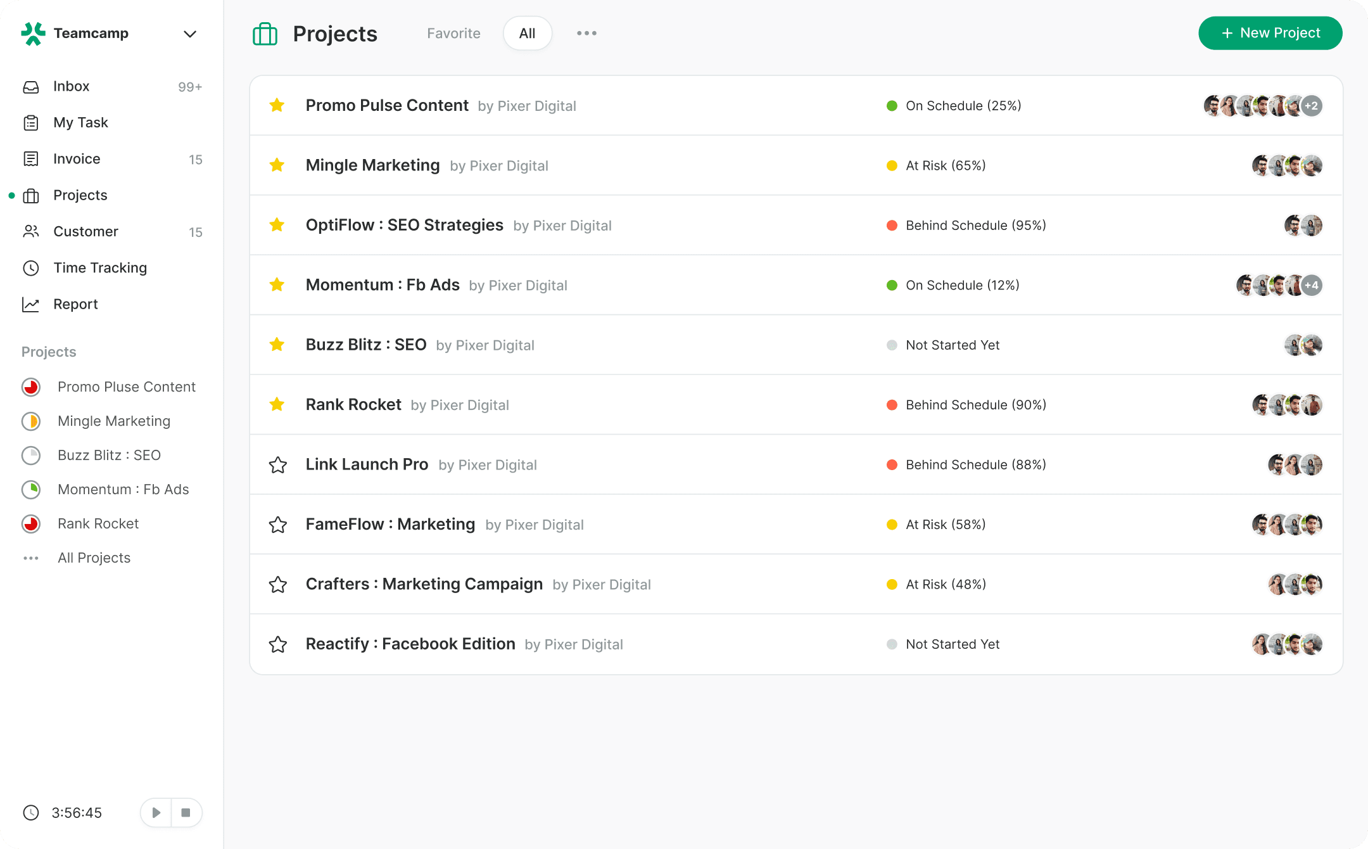Toggle the OptiFlow : SEO Strategies favorite star
Viewport: 1368px width, 849px height.
click(277, 225)
